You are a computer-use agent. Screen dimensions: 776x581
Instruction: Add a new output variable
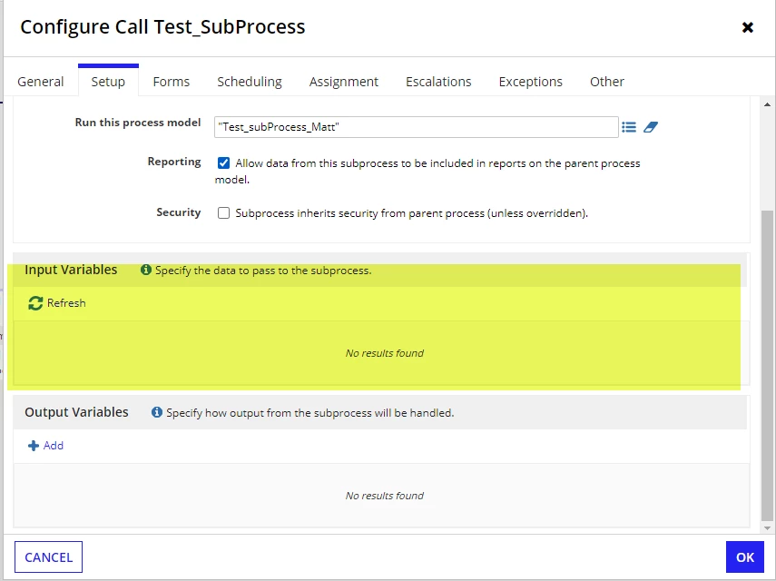[x=45, y=446]
